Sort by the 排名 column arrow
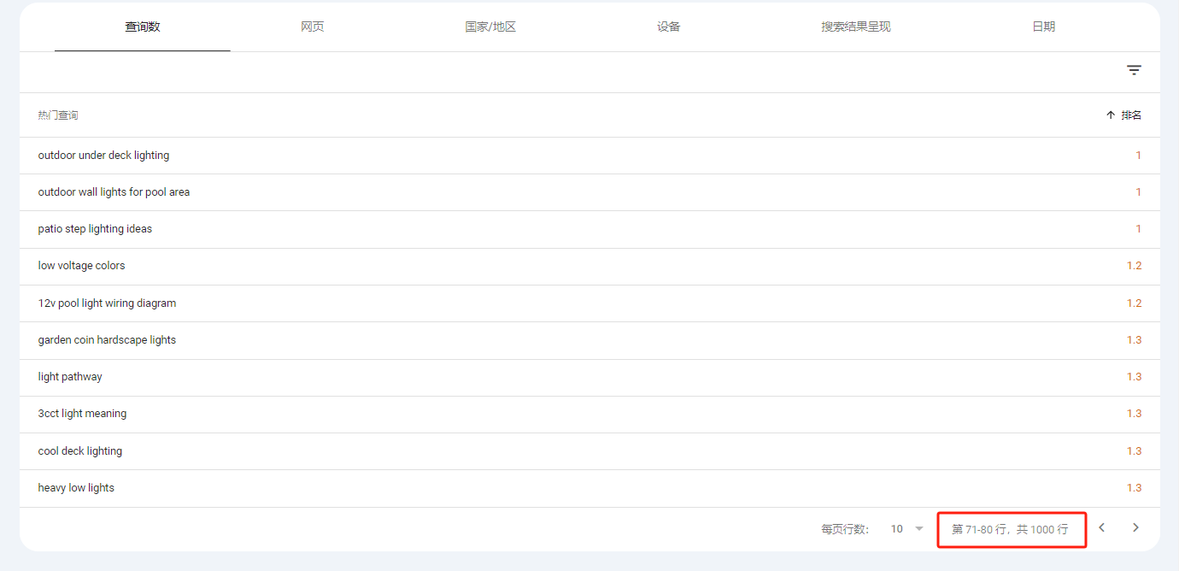This screenshot has width=1179, height=571. [1111, 115]
